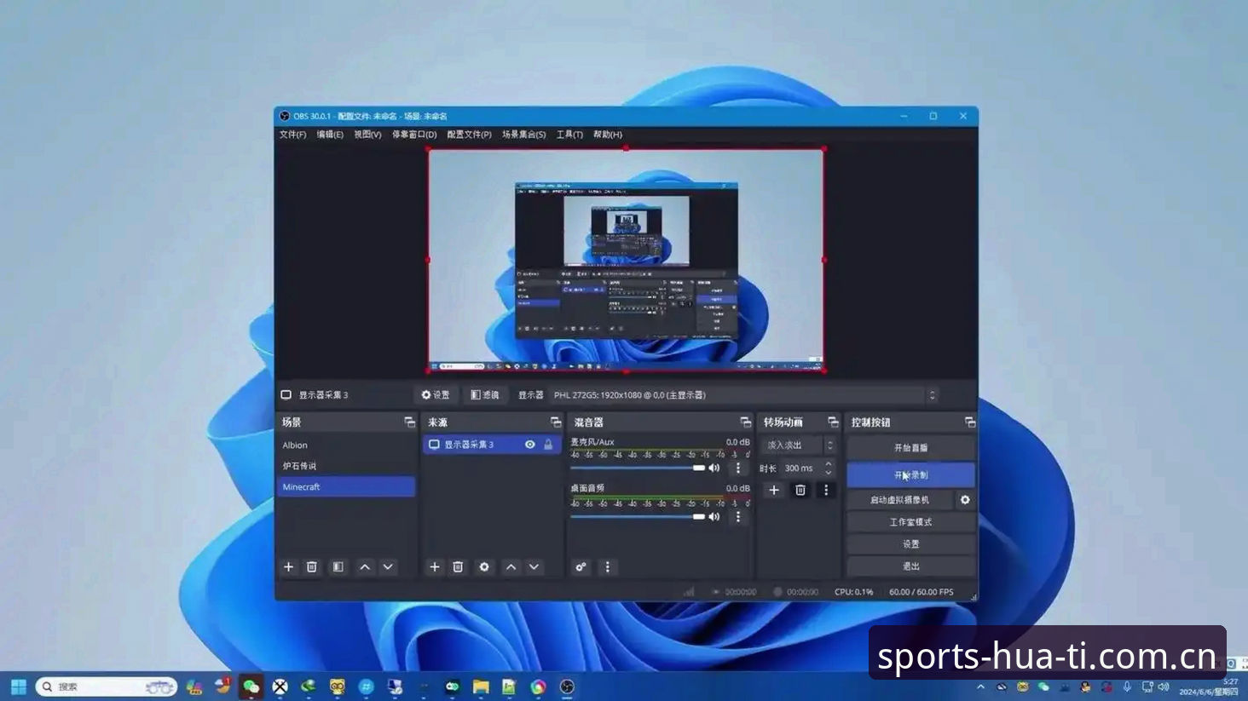Open the 停靠窗口(D) menu
This screenshot has width=1248, height=701.
(x=414, y=135)
